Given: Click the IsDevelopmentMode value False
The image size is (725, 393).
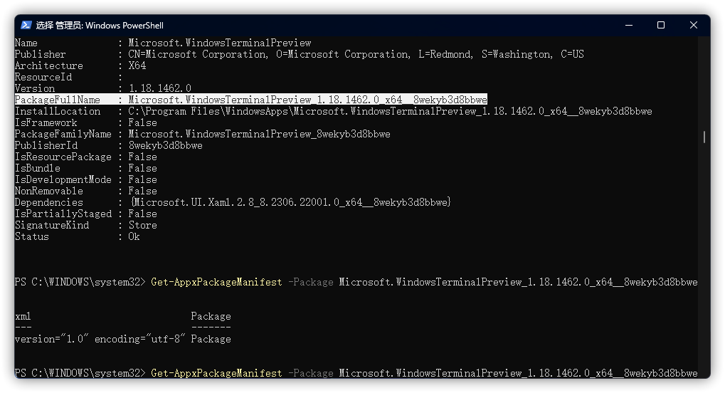Looking at the screenshot, I should click(142, 179).
